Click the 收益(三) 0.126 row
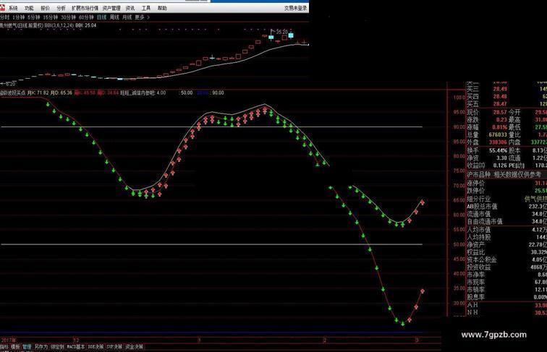Viewport: 547px width, 352px height. 487,166
